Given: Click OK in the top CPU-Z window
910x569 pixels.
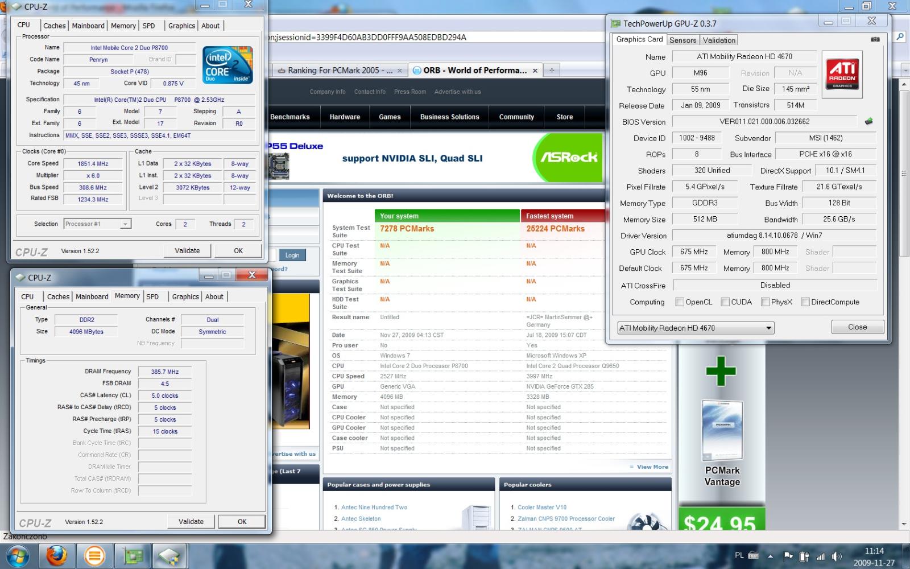Looking at the screenshot, I should tap(238, 250).
